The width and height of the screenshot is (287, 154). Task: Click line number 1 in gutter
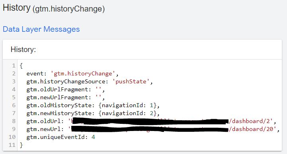(x=14, y=65)
